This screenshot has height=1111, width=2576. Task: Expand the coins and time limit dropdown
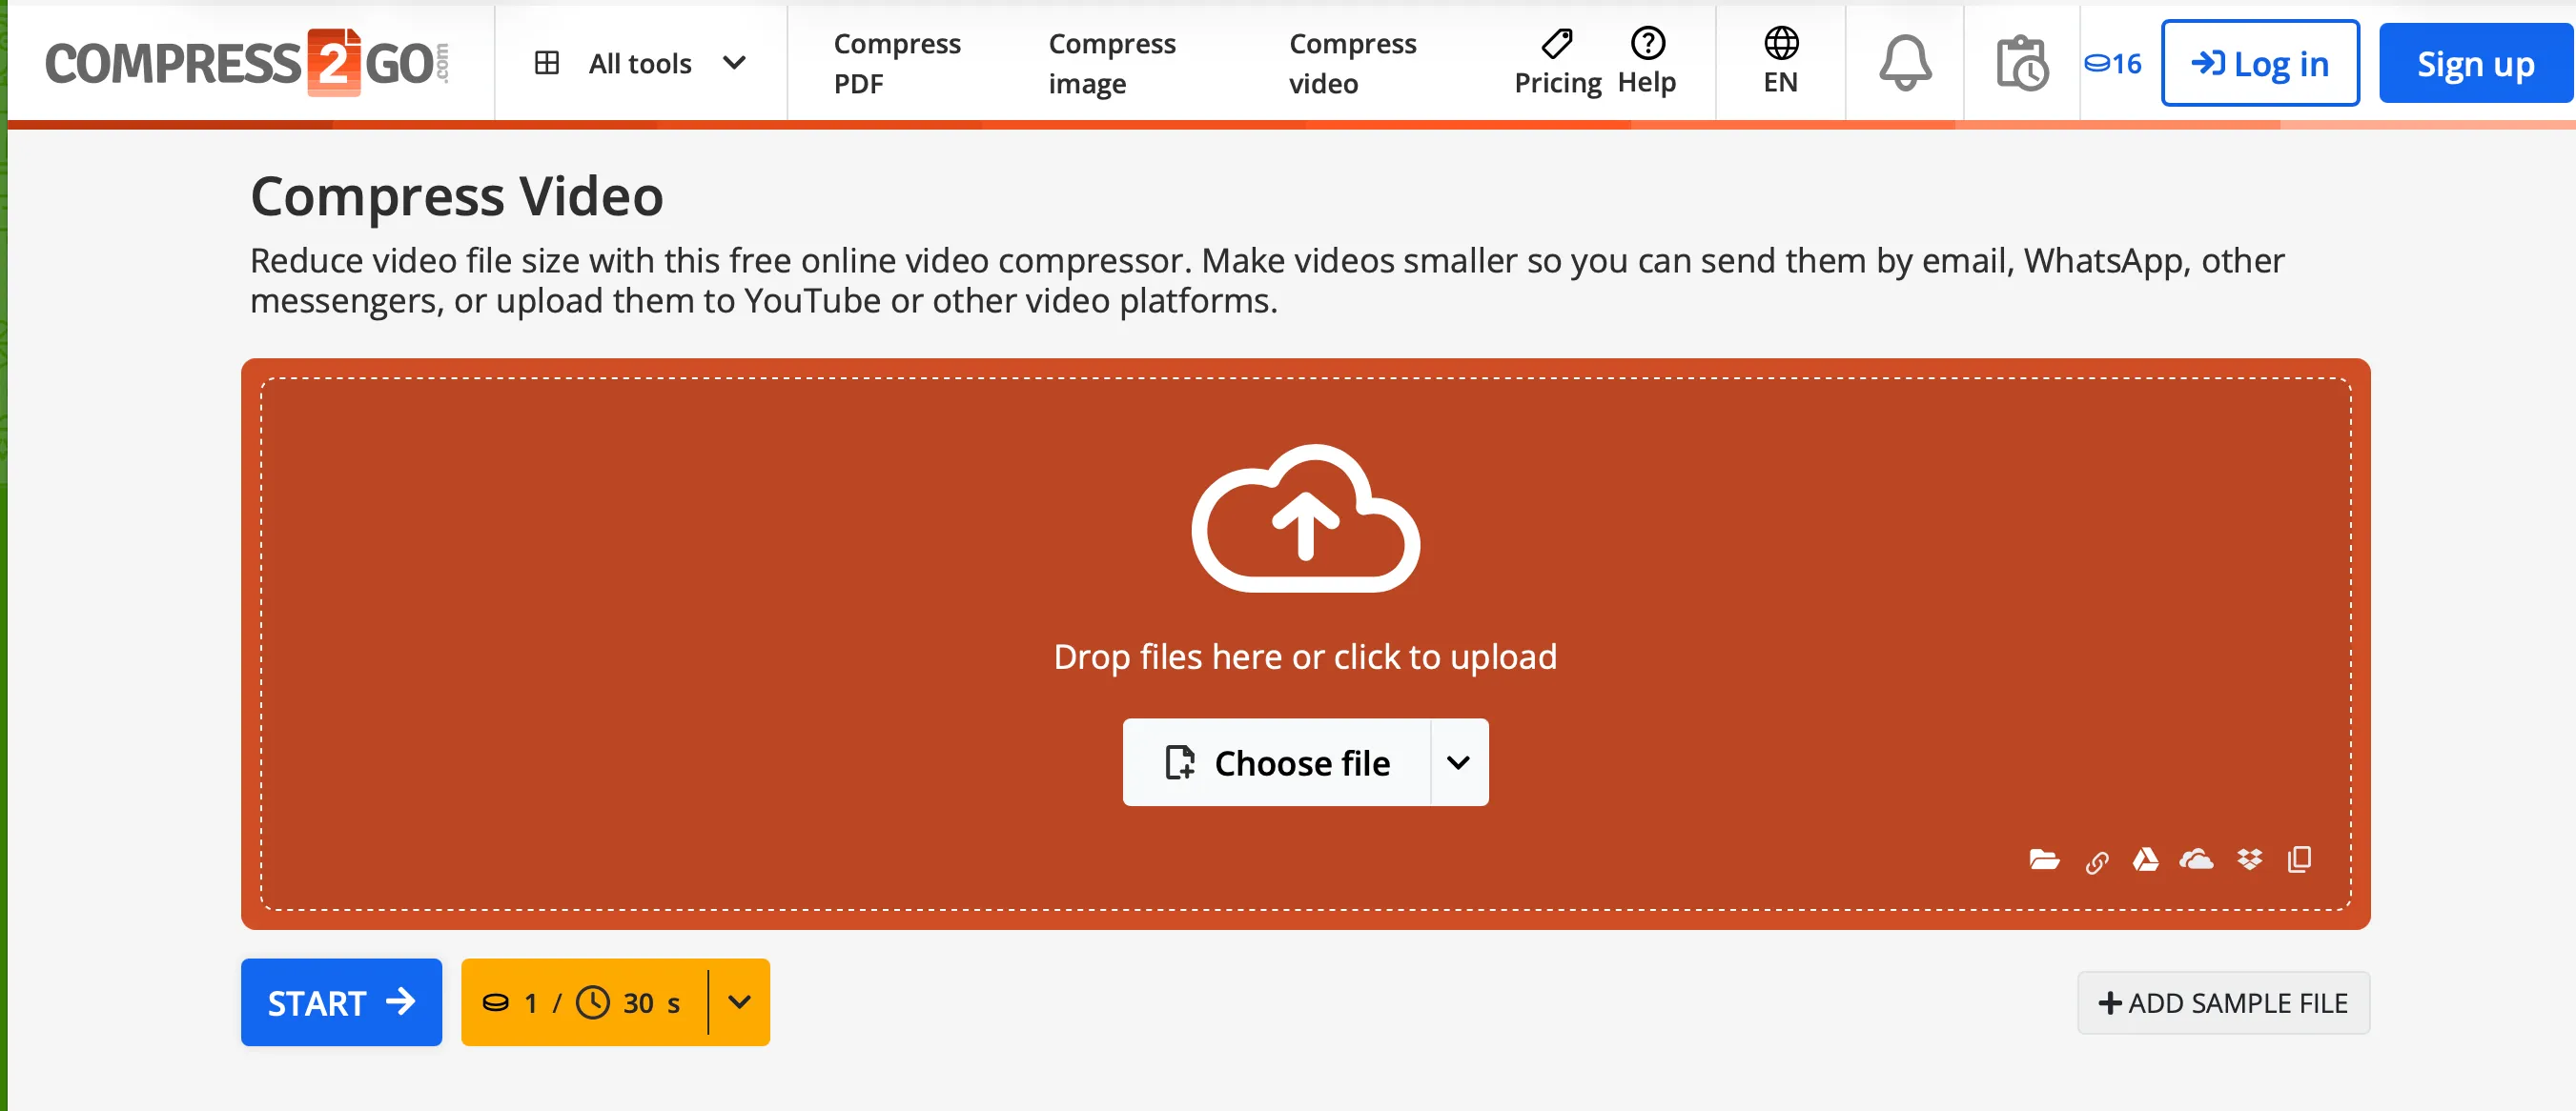740,1002
